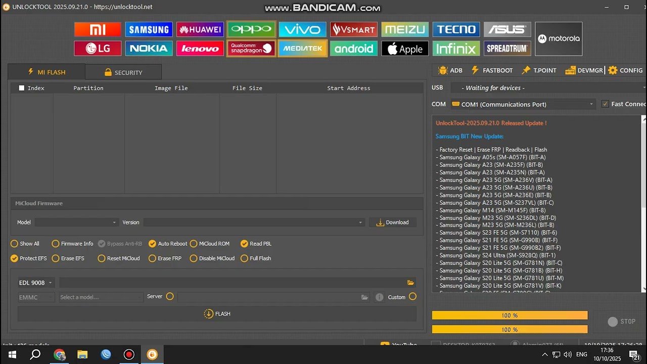Toggle the Fast Connect checkbox
Image resolution: width=647 pixels, height=364 pixels.
(x=606, y=104)
